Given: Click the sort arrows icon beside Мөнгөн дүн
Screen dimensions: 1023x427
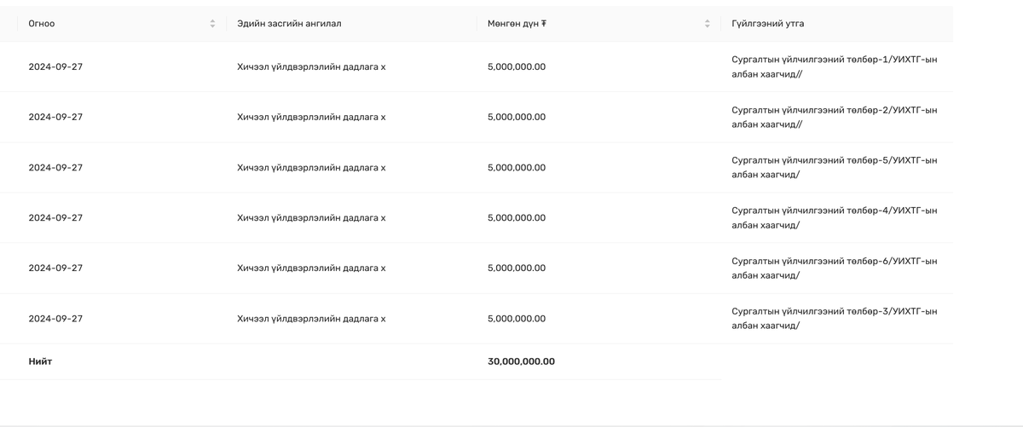Looking at the screenshot, I should [707, 24].
